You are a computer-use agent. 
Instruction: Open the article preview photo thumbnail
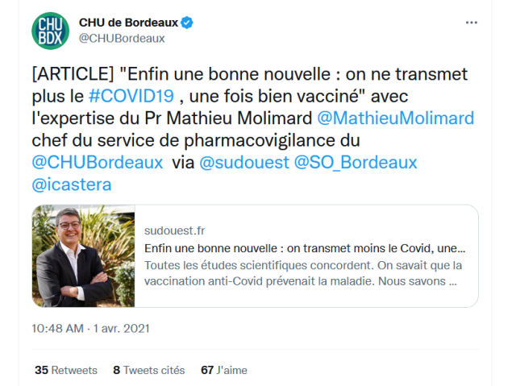[83, 256]
